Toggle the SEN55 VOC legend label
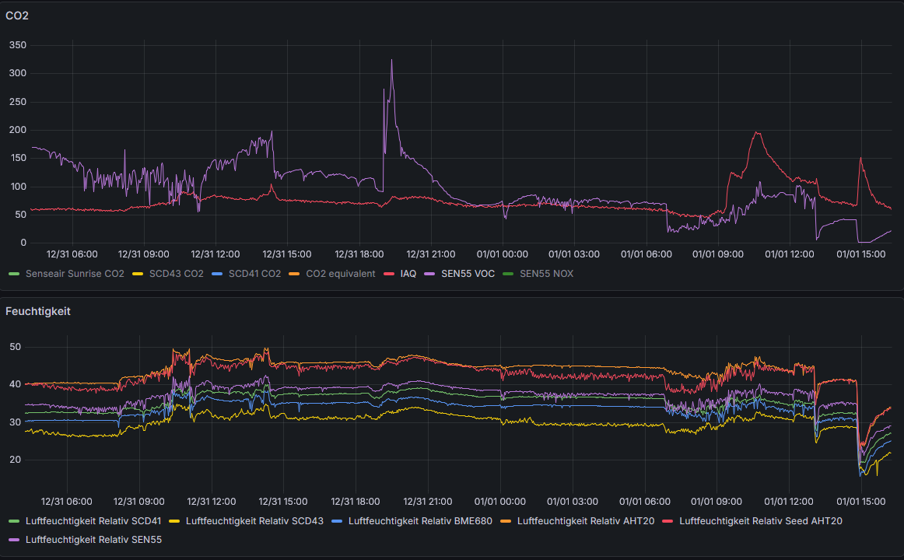904x560 pixels. (468, 274)
